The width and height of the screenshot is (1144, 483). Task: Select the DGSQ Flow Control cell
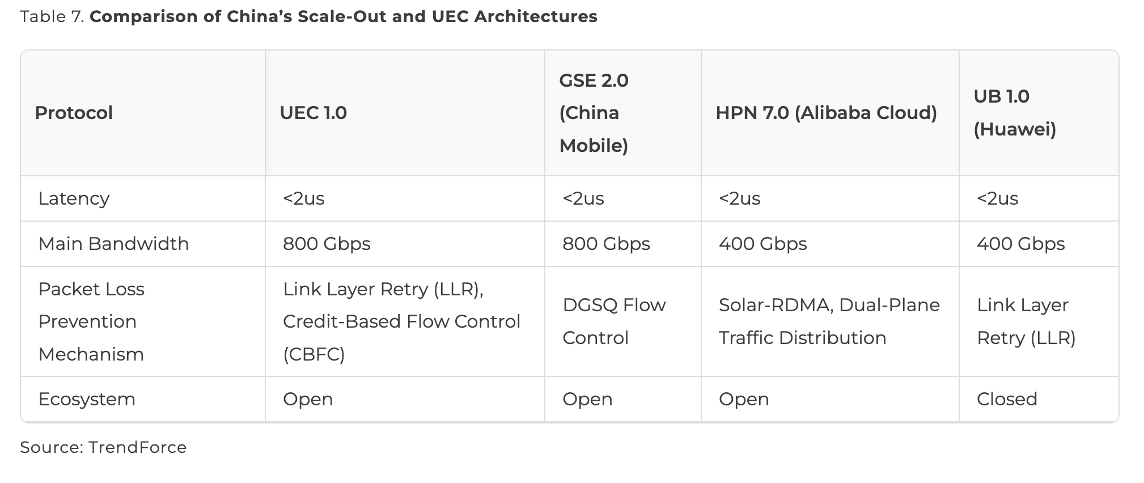coord(614,321)
